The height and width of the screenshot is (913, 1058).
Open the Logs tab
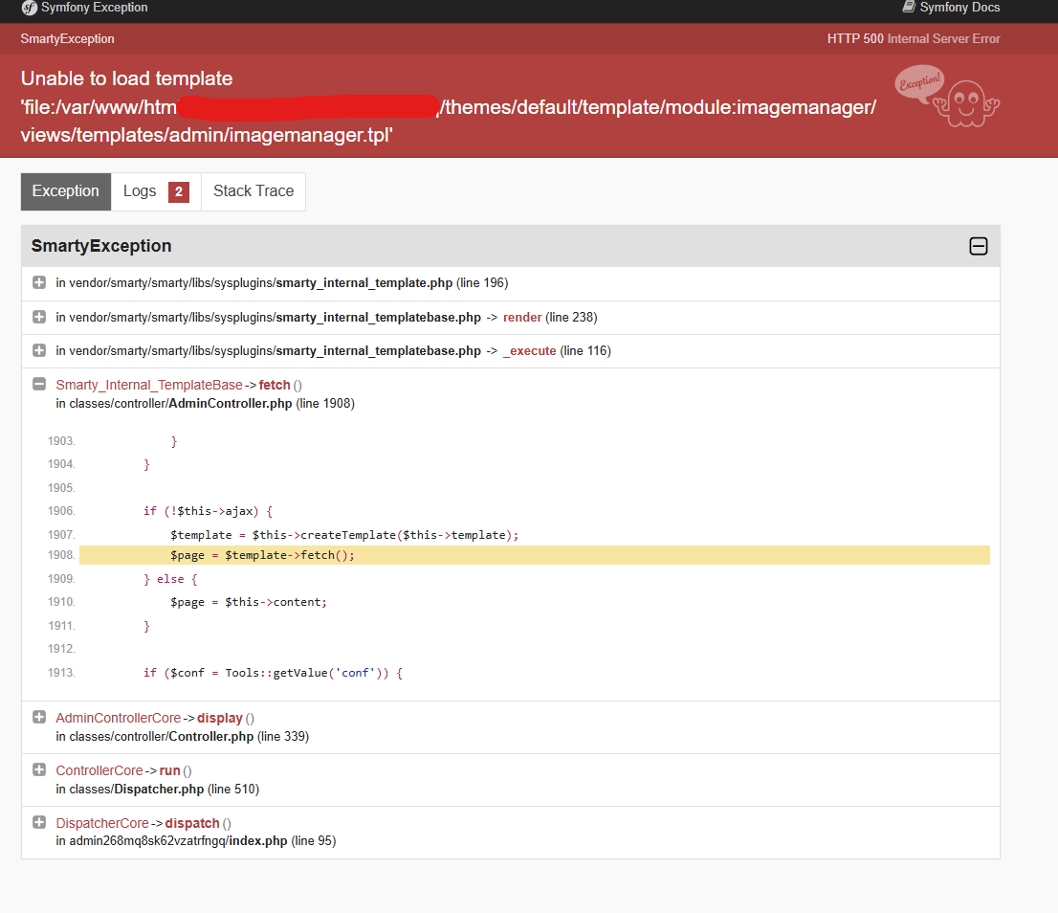[156, 191]
